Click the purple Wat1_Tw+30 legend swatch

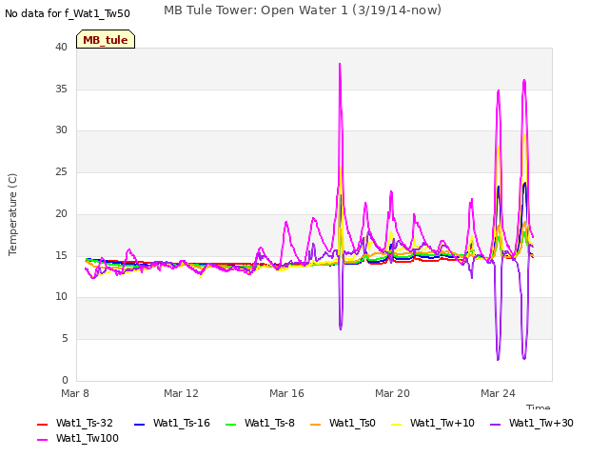495,425
